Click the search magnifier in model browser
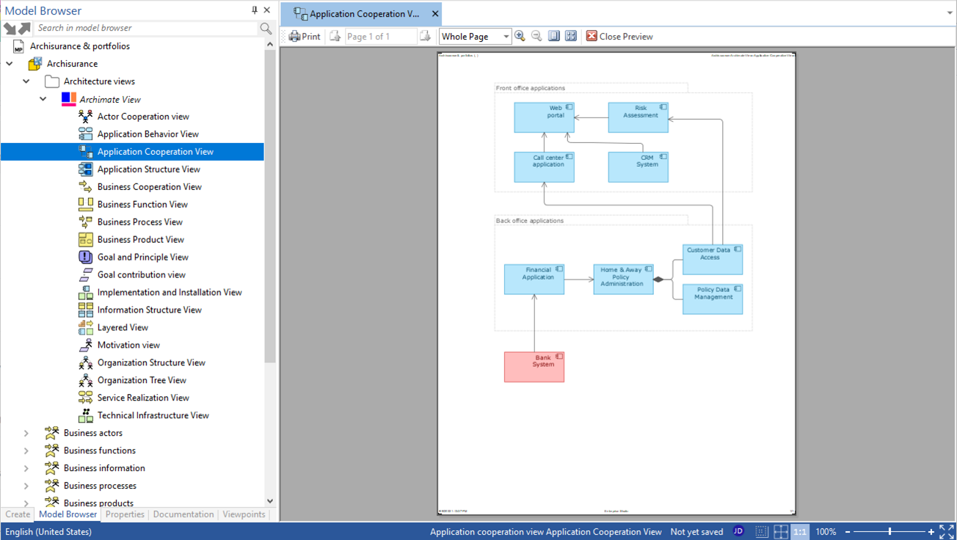This screenshot has width=957, height=540. pyautogui.click(x=266, y=28)
